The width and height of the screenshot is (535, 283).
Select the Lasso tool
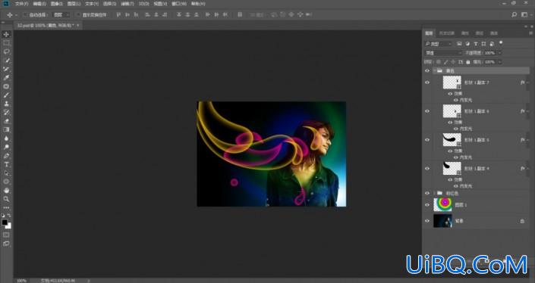click(6, 51)
